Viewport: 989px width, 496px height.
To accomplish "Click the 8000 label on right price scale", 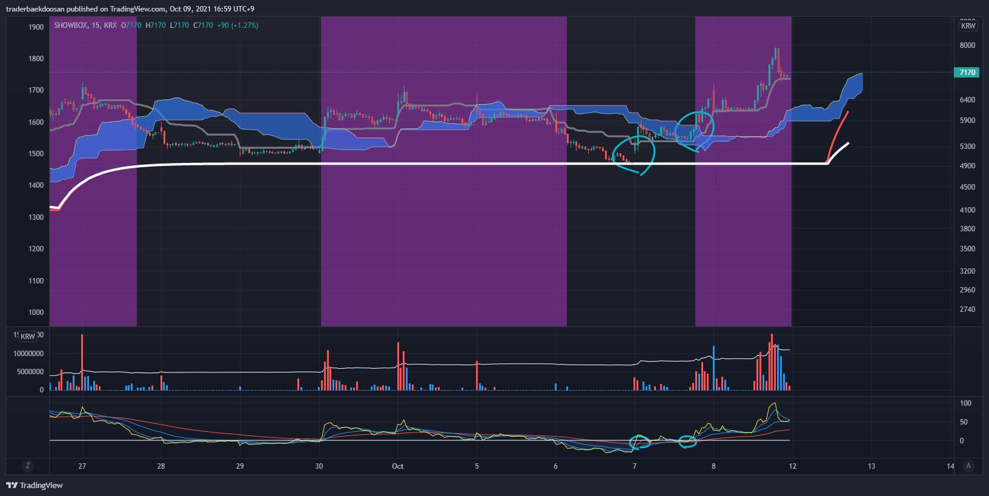I will coord(968,45).
